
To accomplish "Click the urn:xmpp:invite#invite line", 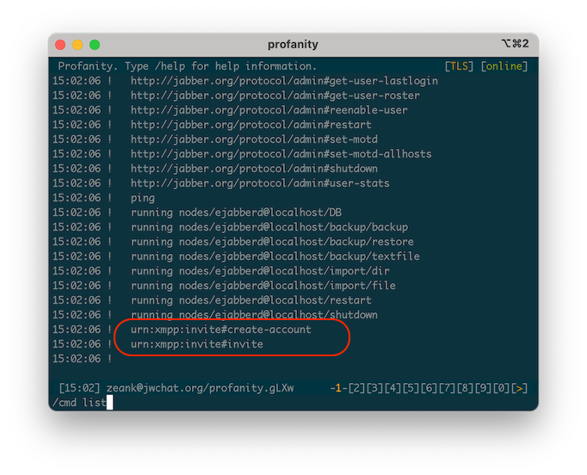I will pos(197,344).
